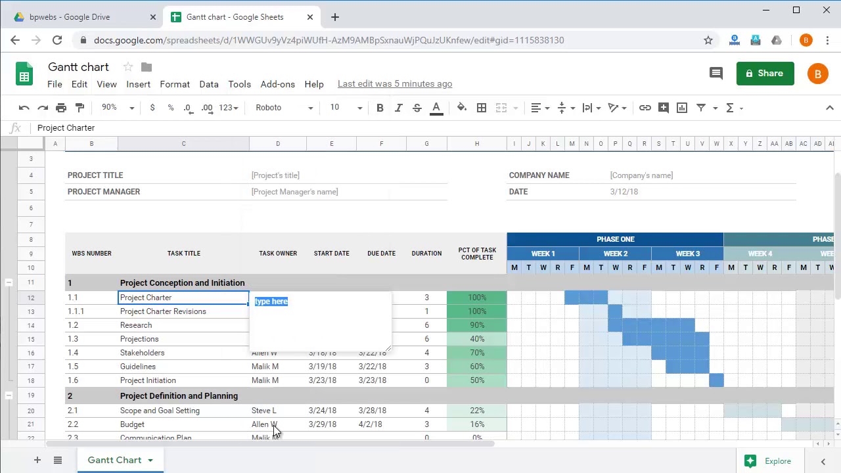Click the Undo arrow icon
Viewport: 841px width, 473px height.
[x=24, y=108]
